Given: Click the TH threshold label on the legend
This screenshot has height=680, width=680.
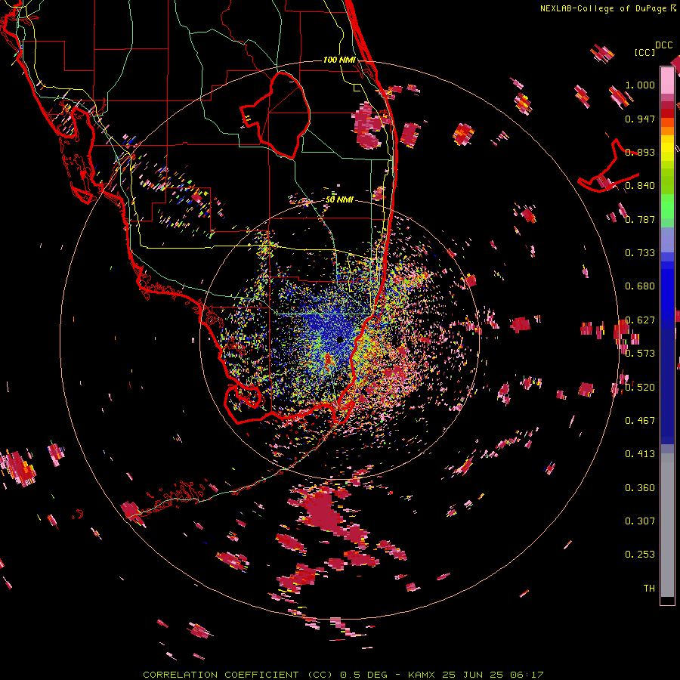Looking at the screenshot, I should click(x=649, y=589).
